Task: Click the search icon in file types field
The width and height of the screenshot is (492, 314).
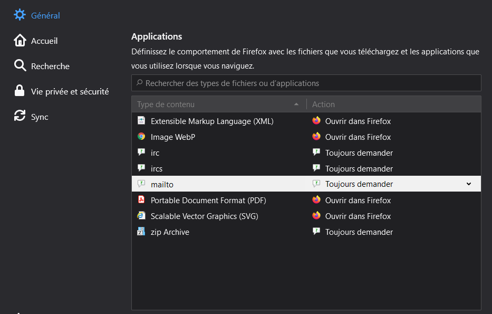Action: 140,82
